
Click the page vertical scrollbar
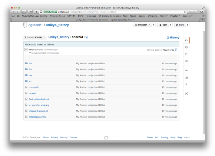pyautogui.click(x=204, y=82)
